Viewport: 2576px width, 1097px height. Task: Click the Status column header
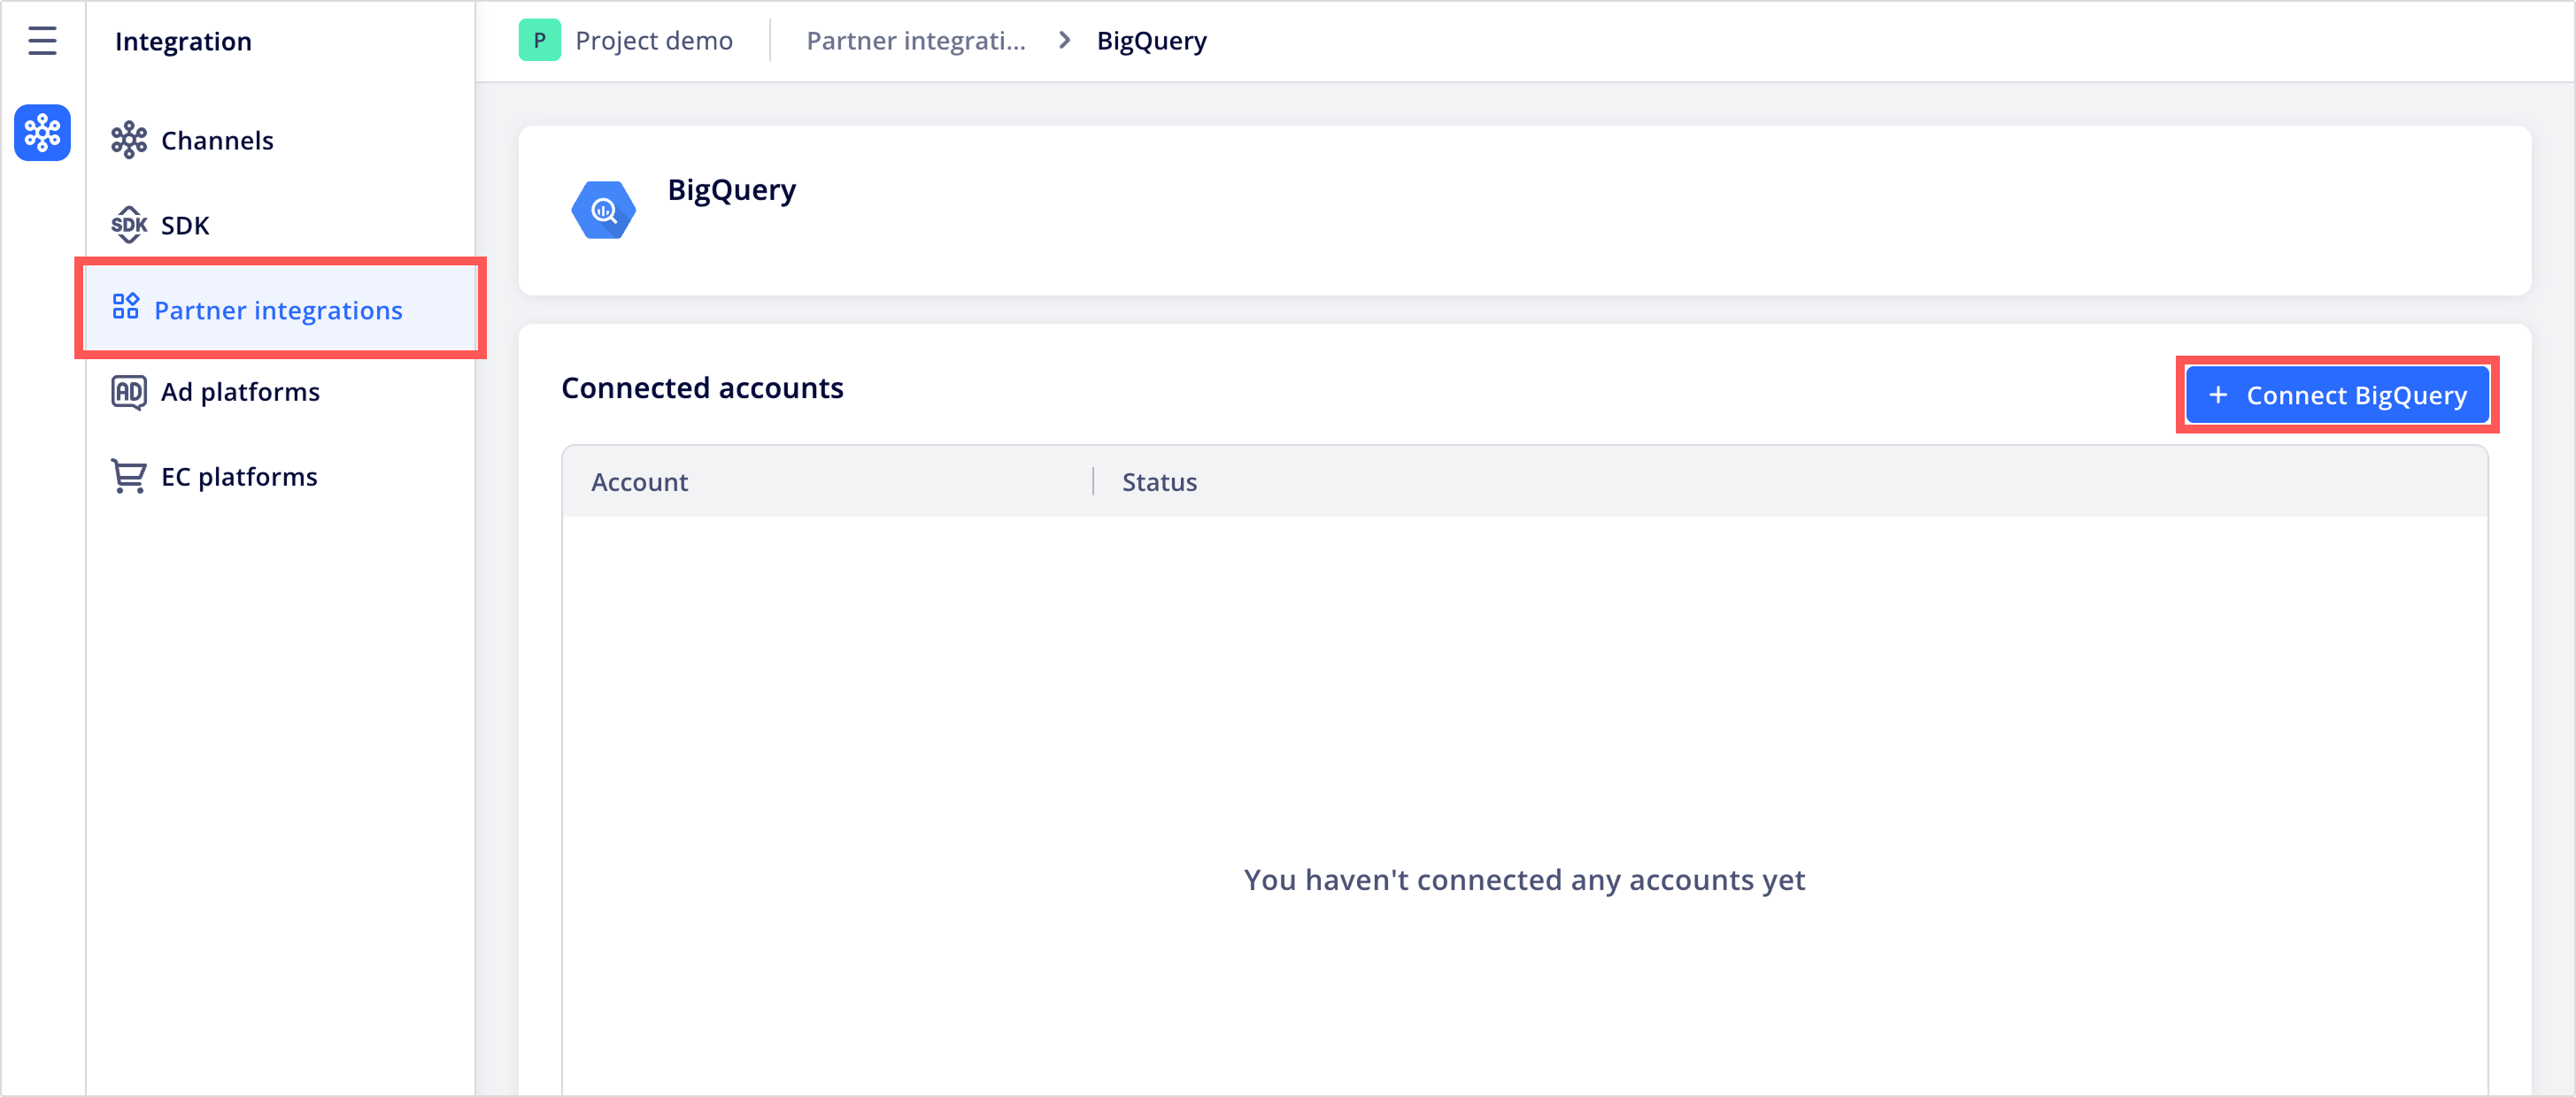(1159, 481)
